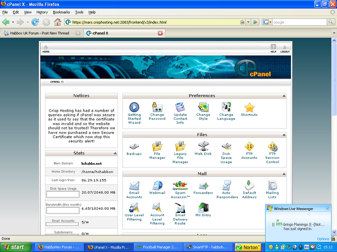The width and height of the screenshot is (337, 252).
Task: Close the cPanel X tab
Action: pos(160,33)
